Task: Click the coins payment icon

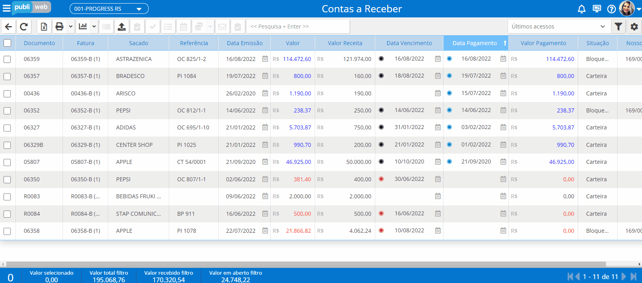Action: pyautogui.click(x=199, y=27)
